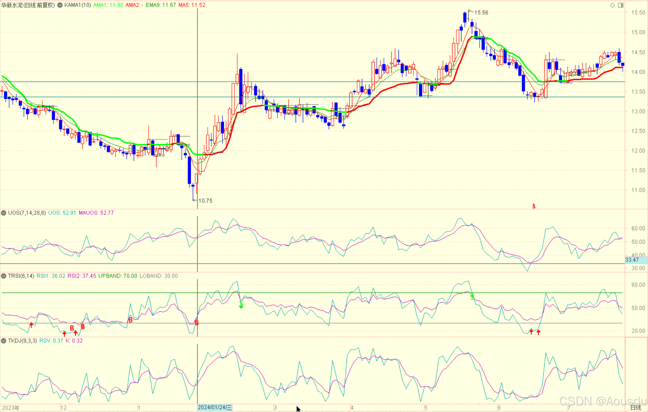Click the 日线 period label at bottom-right

(635, 408)
